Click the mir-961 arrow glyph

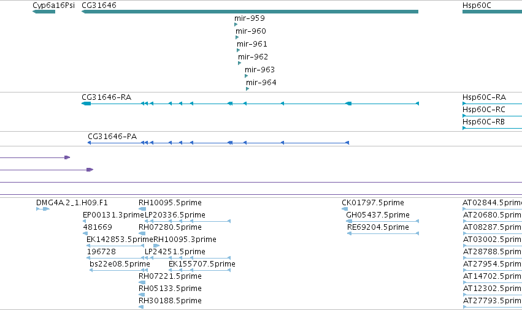click(239, 50)
